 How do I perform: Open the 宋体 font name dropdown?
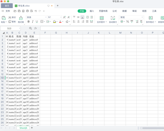46,17
